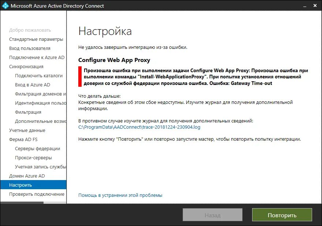Select the Фильтрация sub-step
Viewport: 322px width, 226px height.
coord(28,112)
